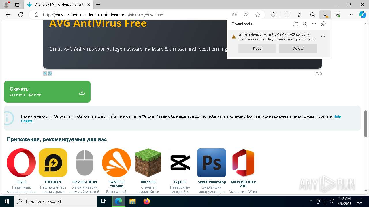Screen dimensions: 369x207
Task: Open the CapCut app icon
Action: coord(180,163)
